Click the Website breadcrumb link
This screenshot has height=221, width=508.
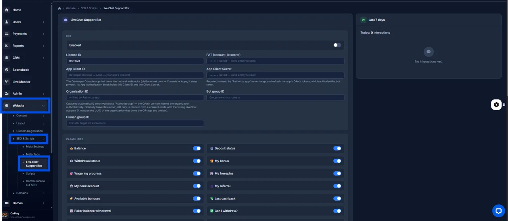71,8
